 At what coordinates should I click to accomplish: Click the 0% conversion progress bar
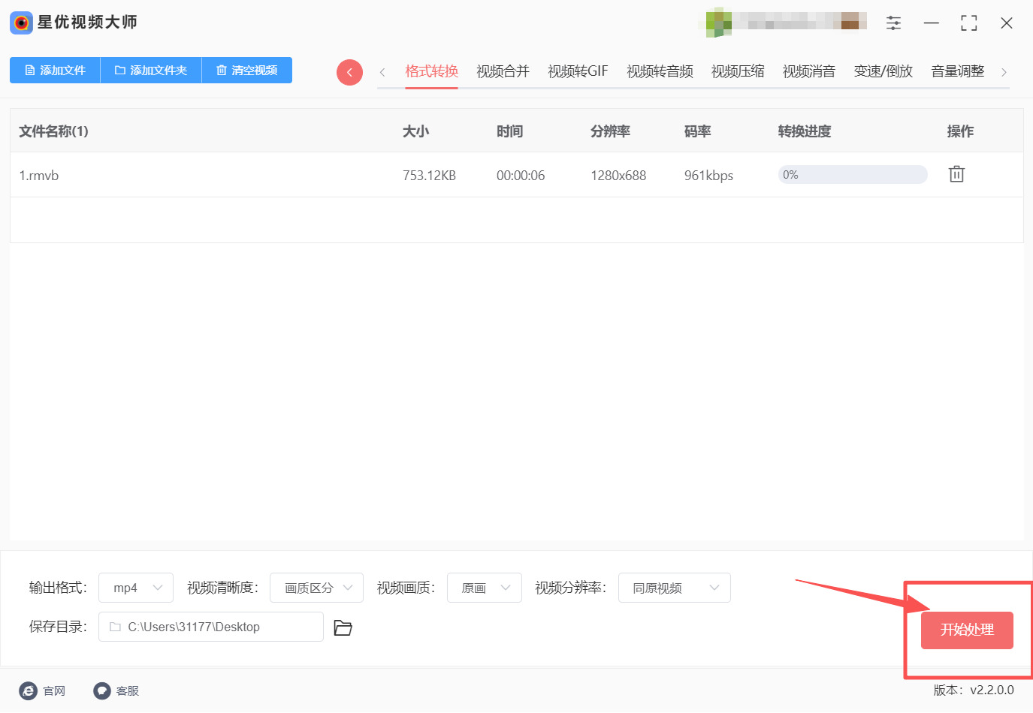[852, 175]
